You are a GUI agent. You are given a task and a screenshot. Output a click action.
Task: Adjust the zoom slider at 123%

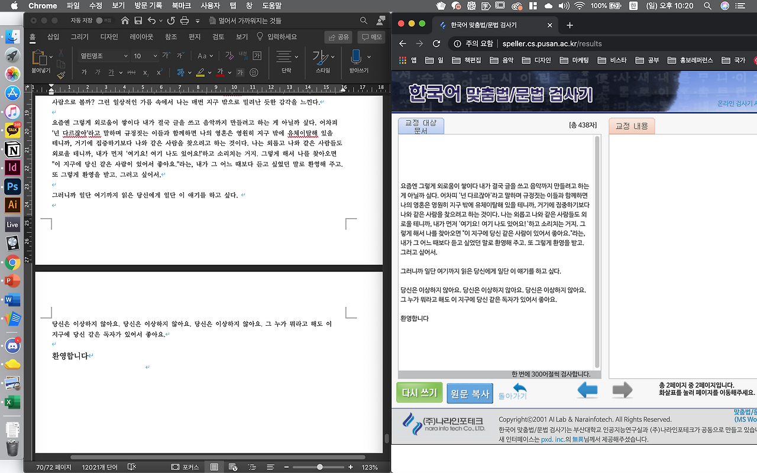(x=319, y=466)
